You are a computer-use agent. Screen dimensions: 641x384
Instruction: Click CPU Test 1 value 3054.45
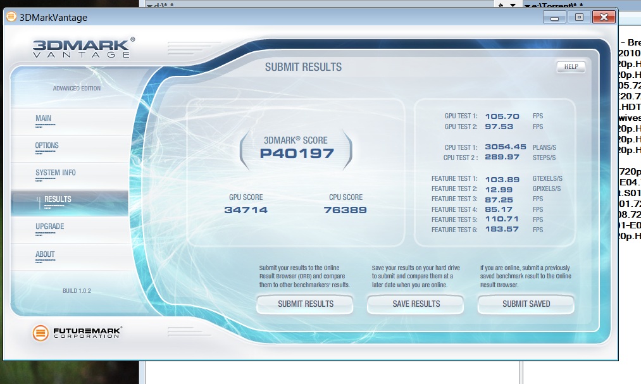pyautogui.click(x=506, y=147)
